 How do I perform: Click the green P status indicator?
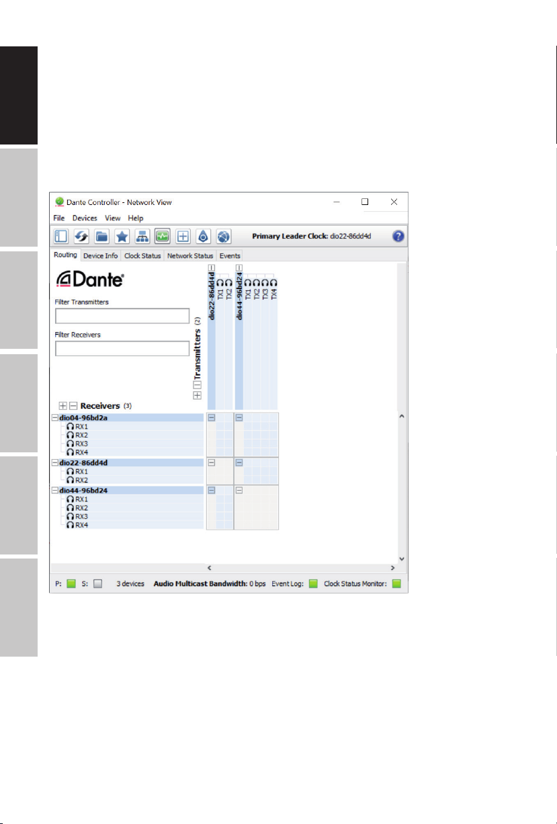[71, 584]
